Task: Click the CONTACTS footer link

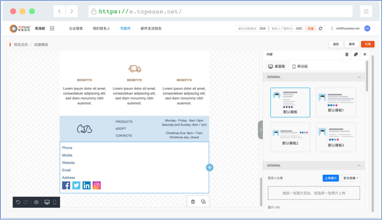Action: point(124,136)
